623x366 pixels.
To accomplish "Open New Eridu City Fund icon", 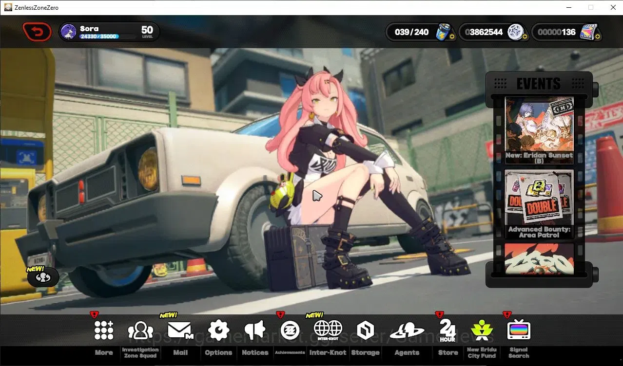I will pos(482,330).
